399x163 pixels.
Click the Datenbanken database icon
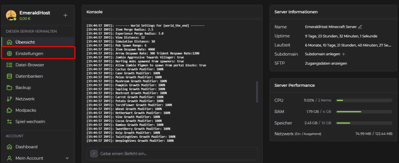(9, 76)
